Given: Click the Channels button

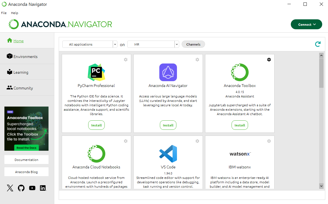Looking at the screenshot, I should (193, 44).
